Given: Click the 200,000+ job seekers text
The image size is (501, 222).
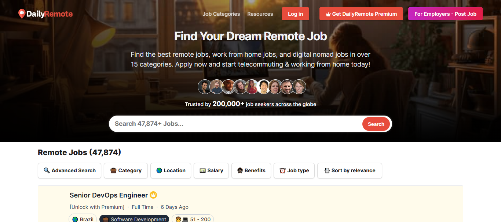Looking at the screenshot, I should (251, 104).
